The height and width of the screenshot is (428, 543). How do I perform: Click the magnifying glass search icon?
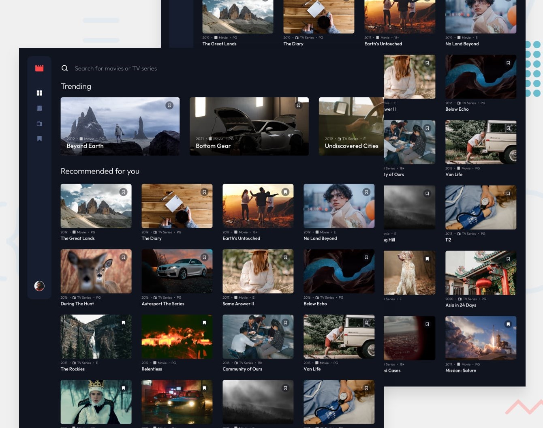64,68
